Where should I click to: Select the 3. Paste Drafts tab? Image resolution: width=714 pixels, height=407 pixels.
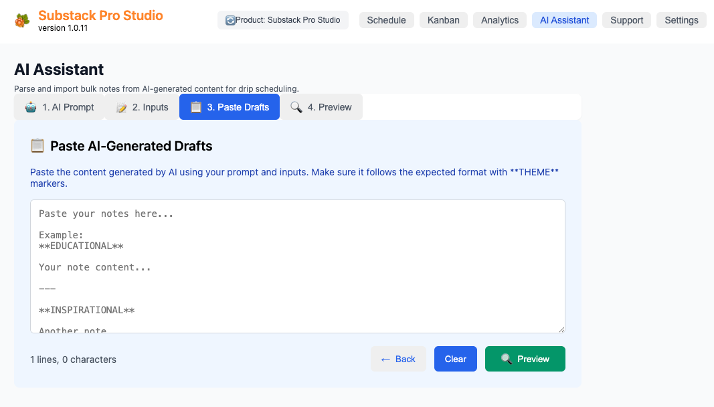(x=230, y=107)
